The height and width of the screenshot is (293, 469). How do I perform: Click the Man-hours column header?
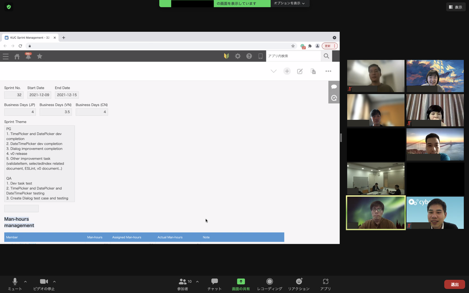pyautogui.click(x=98, y=237)
